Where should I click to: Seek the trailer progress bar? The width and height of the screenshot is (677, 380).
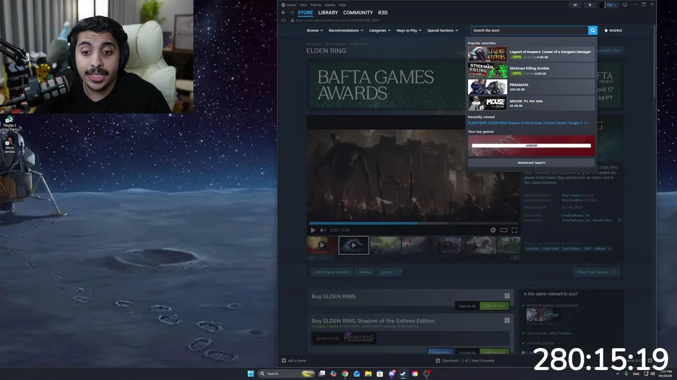point(414,223)
